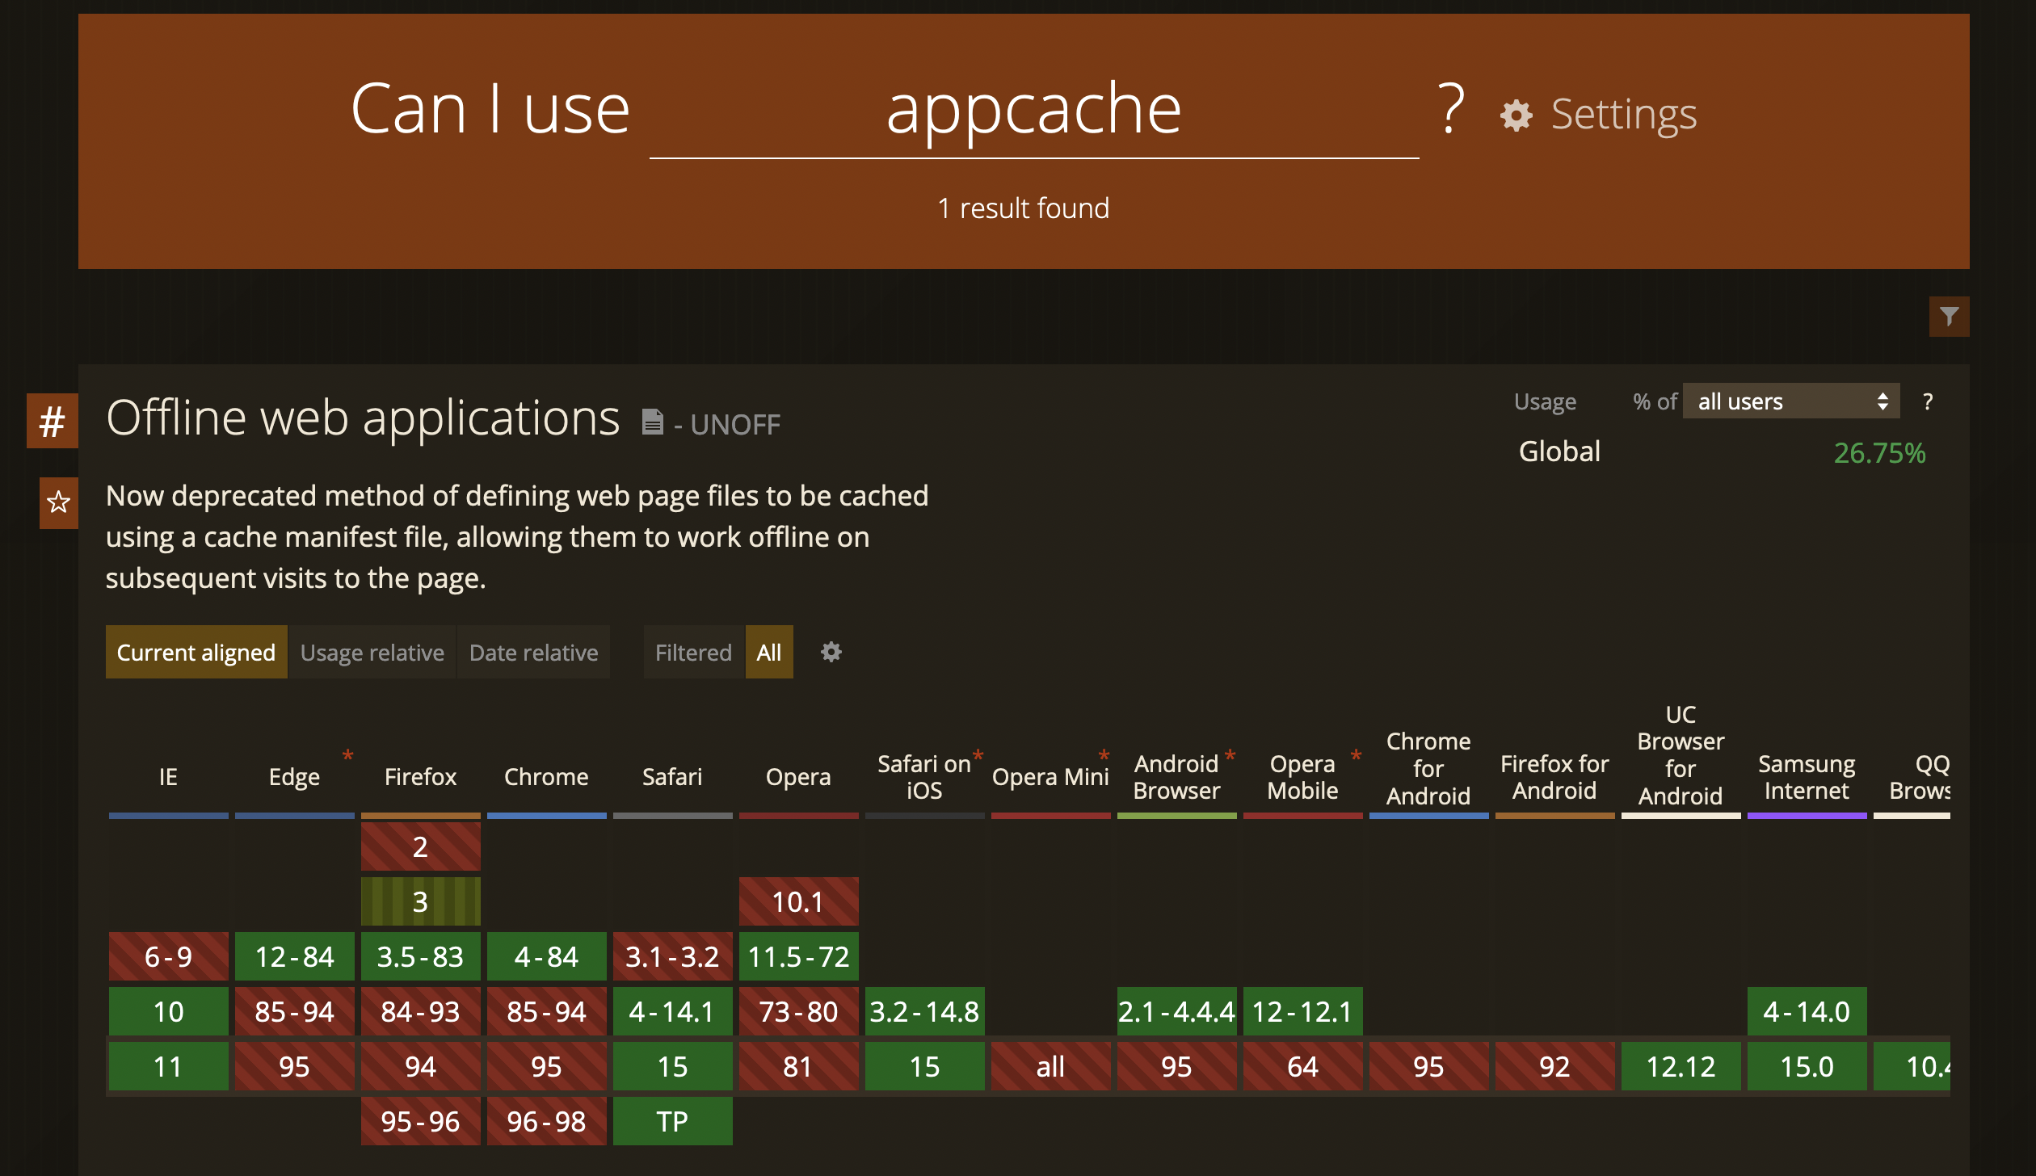Click the UC Browser for Android header
This screenshot has height=1176, width=2036.
coord(1681,755)
